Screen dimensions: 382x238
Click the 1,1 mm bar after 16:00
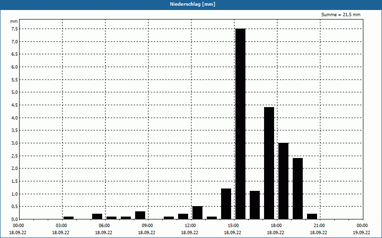(x=255, y=205)
